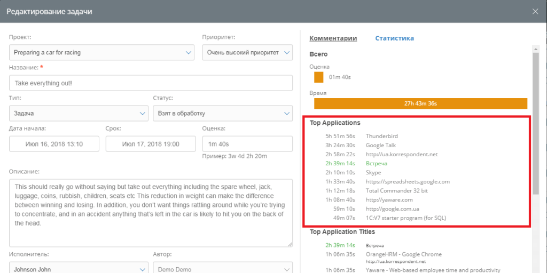Screen dimensions: 547x273
Task: Click the orange 27h 43m 36s time bar
Action: click(420, 103)
